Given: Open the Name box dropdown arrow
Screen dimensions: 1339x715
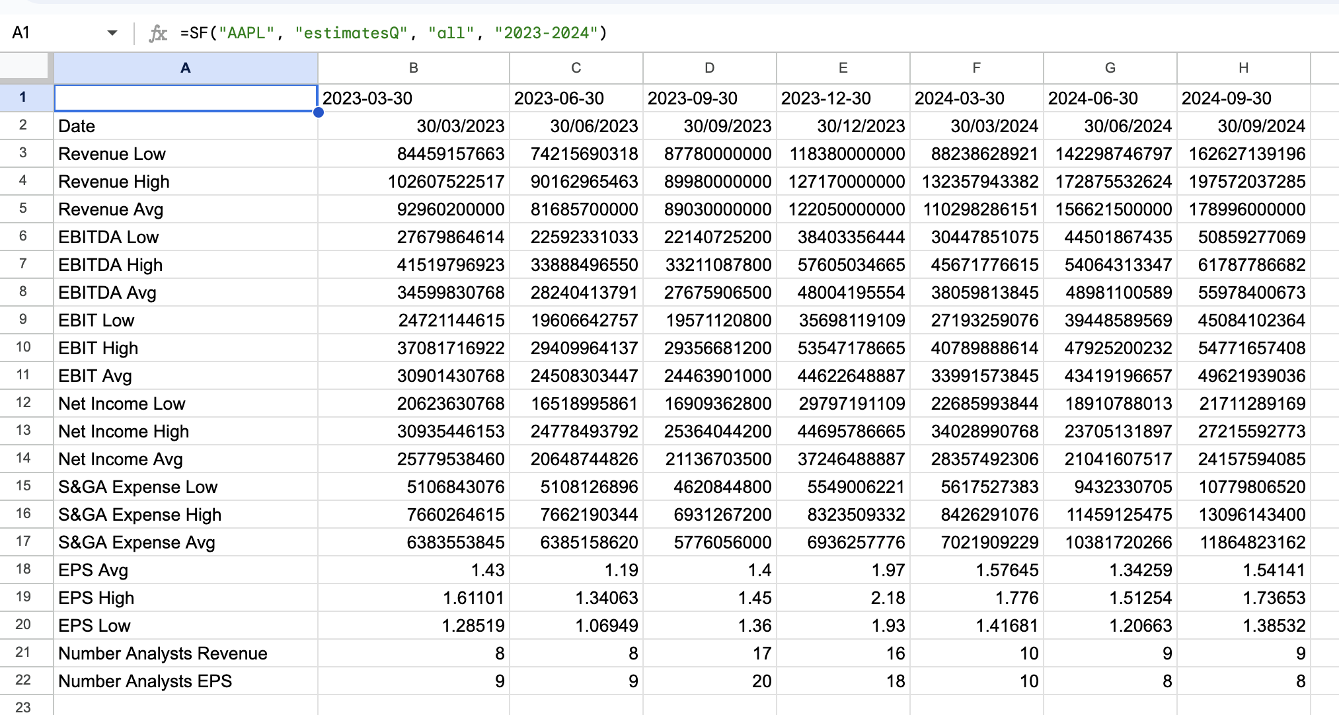Looking at the screenshot, I should tap(112, 33).
